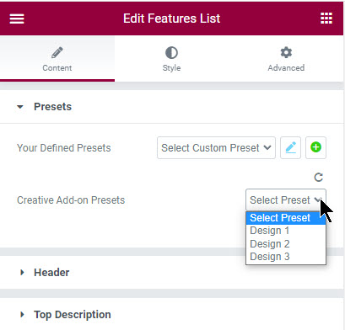Open the widgets grid icon
This screenshot has width=345, height=330.
(x=326, y=19)
